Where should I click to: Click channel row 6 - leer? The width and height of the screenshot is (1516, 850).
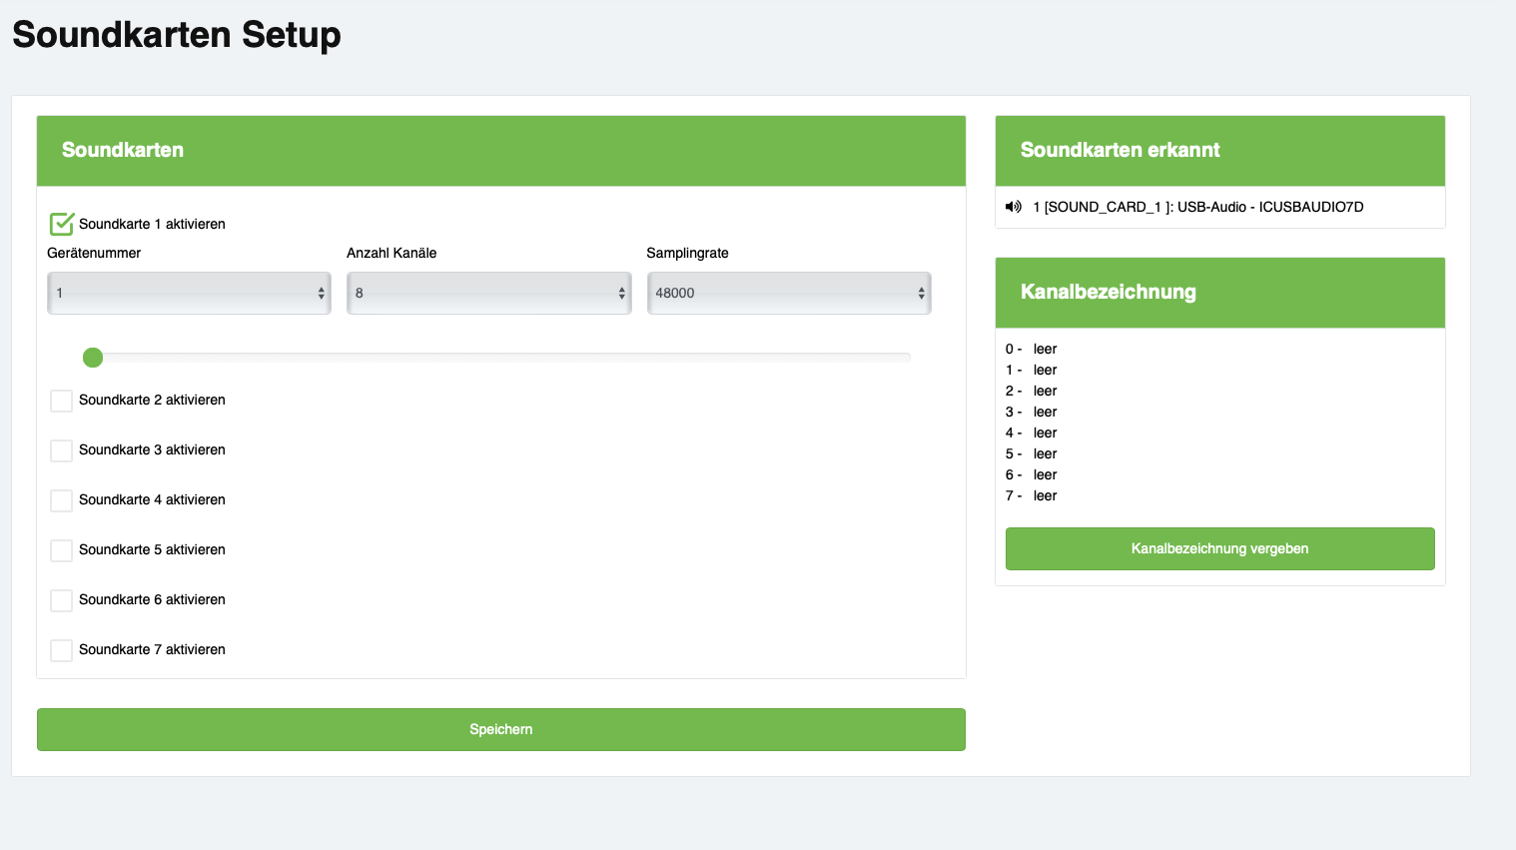point(1032,474)
